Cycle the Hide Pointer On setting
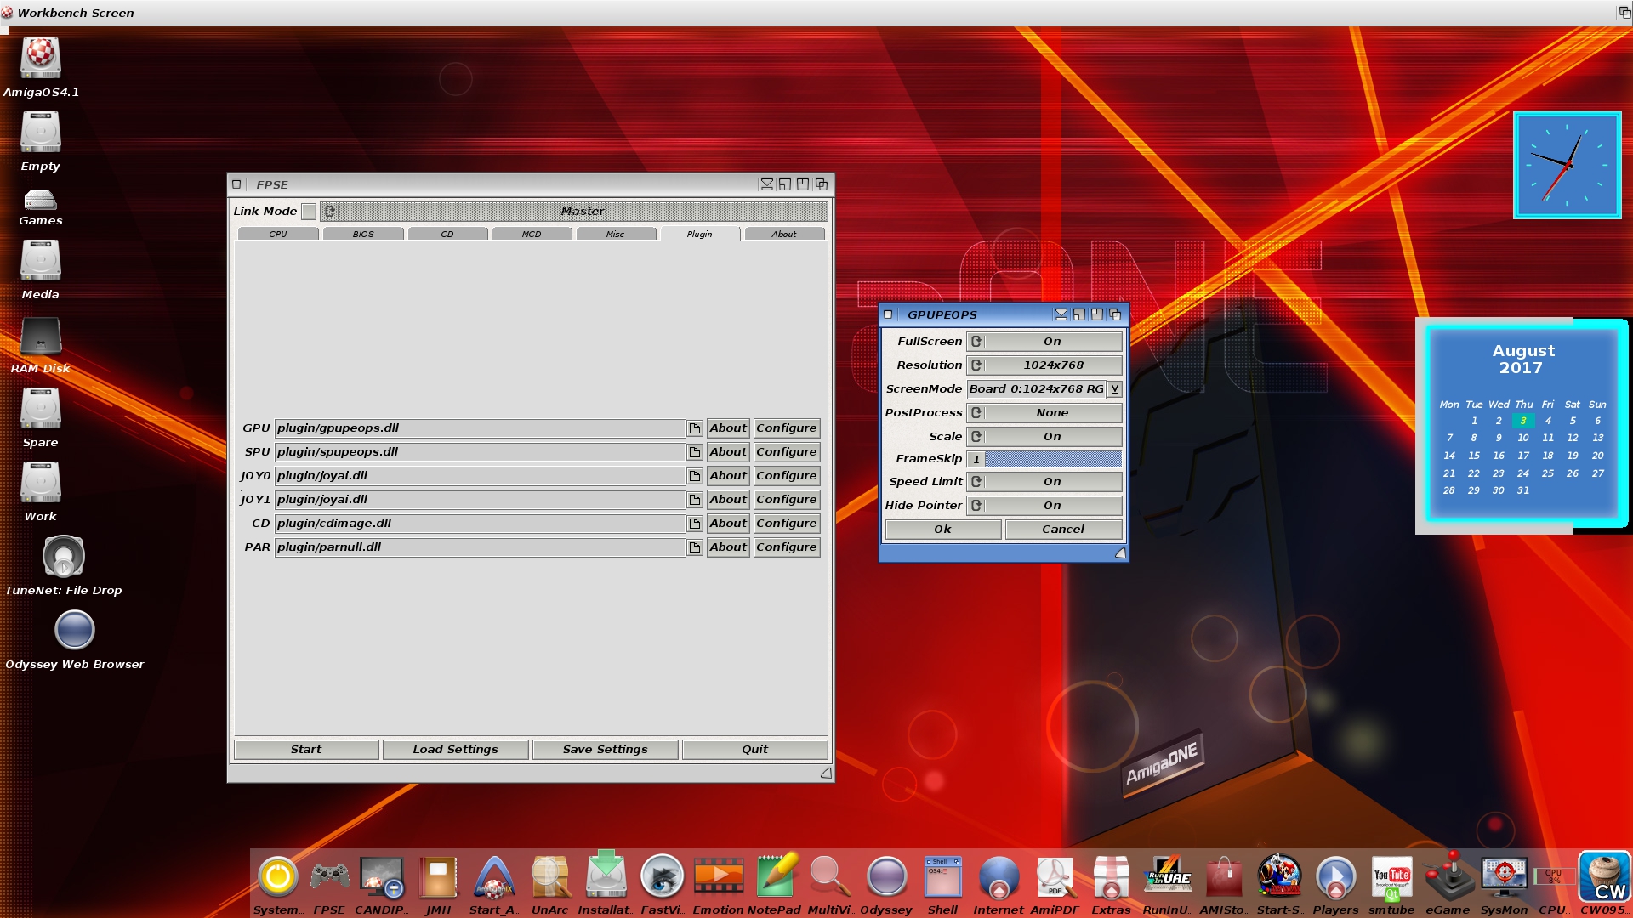The image size is (1633, 918). 1044,506
